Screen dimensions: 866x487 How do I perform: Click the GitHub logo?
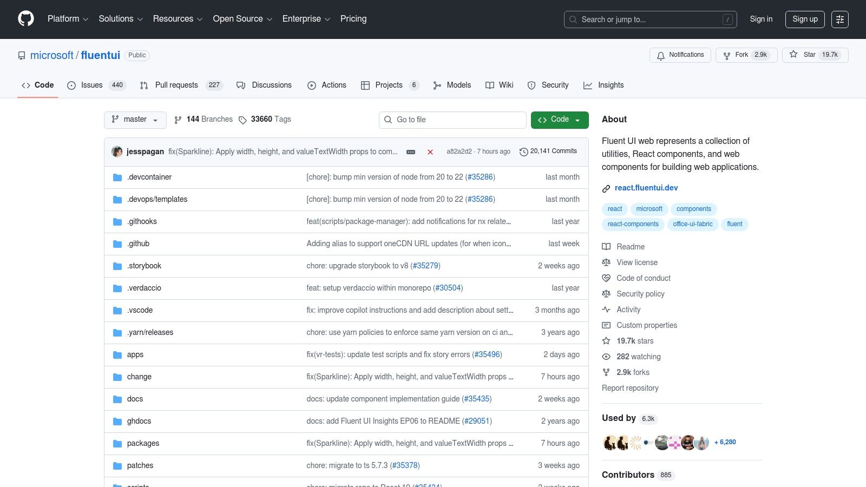(25, 18)
